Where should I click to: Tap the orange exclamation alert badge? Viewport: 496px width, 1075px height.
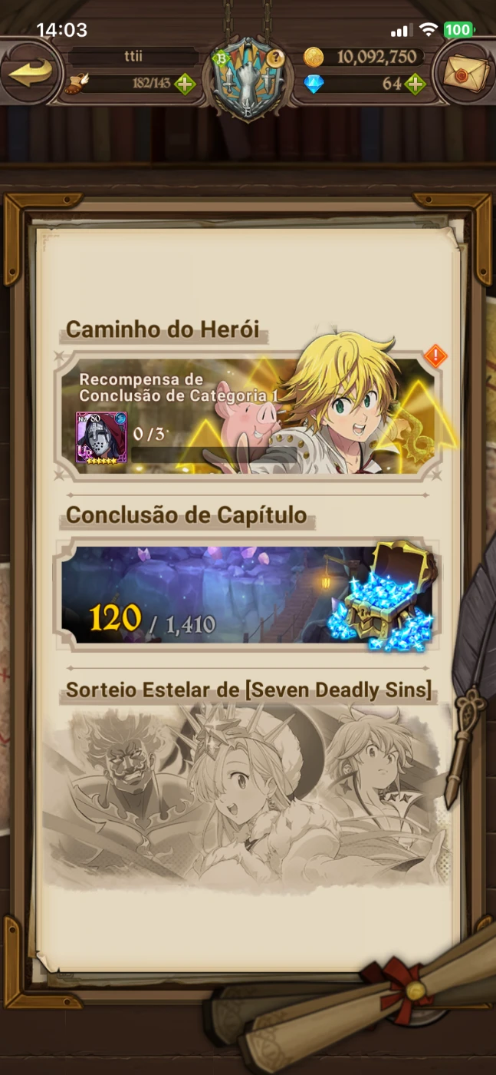(x=436, y=356)
